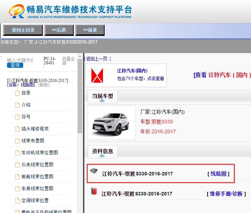Open the 前舱线束位置图 tree item

pos(38,176)
